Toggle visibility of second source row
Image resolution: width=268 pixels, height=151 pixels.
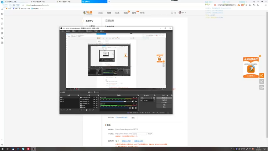click(x=94, y=99)
